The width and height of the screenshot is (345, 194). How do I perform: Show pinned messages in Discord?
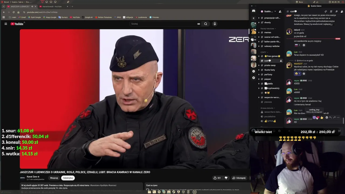coord(336,11)
